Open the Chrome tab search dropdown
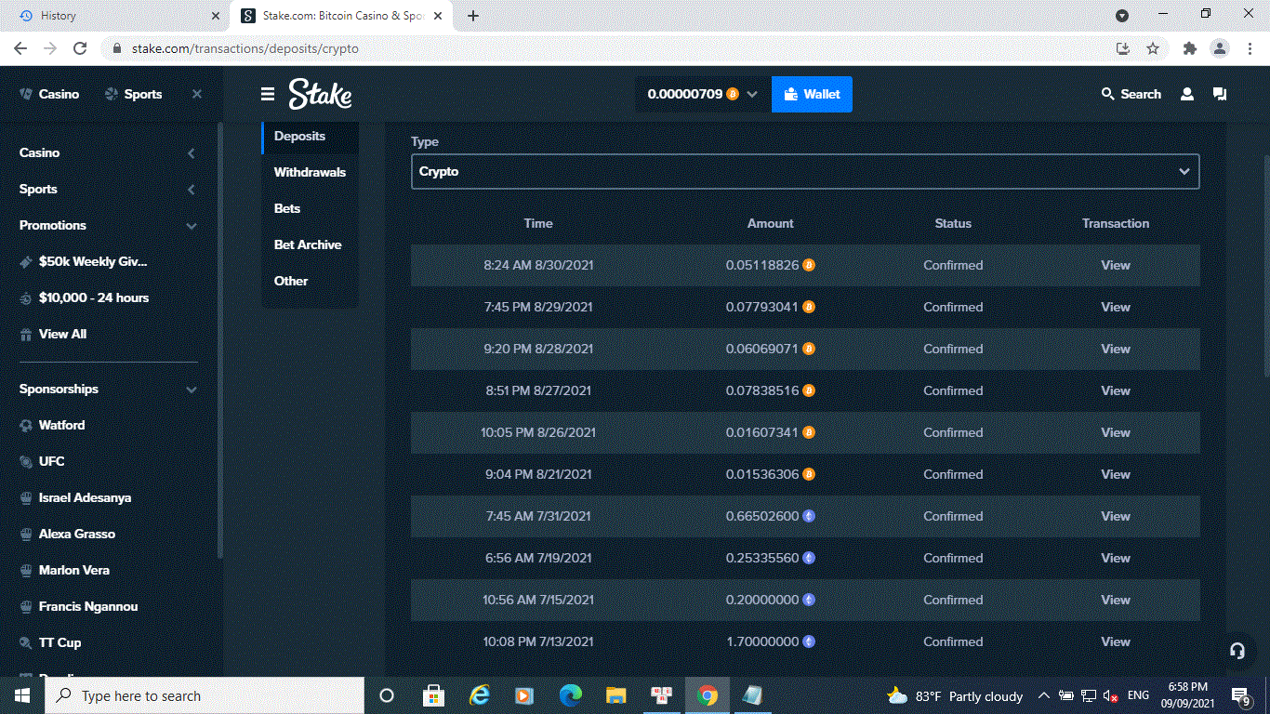 tap(1122, 16)
